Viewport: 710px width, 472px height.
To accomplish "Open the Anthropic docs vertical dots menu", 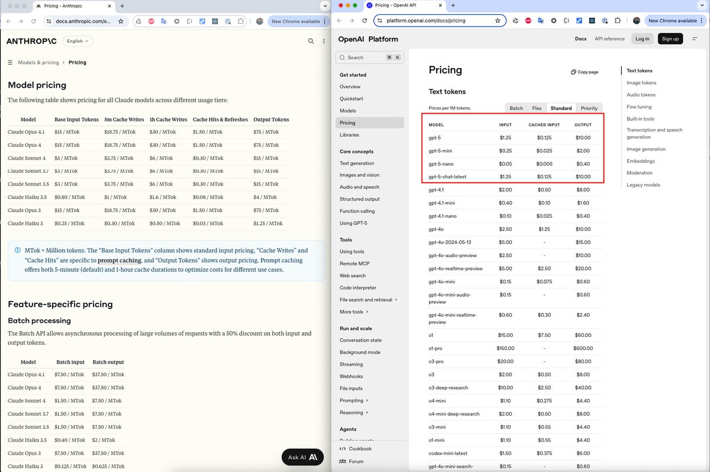I will 324,41.
